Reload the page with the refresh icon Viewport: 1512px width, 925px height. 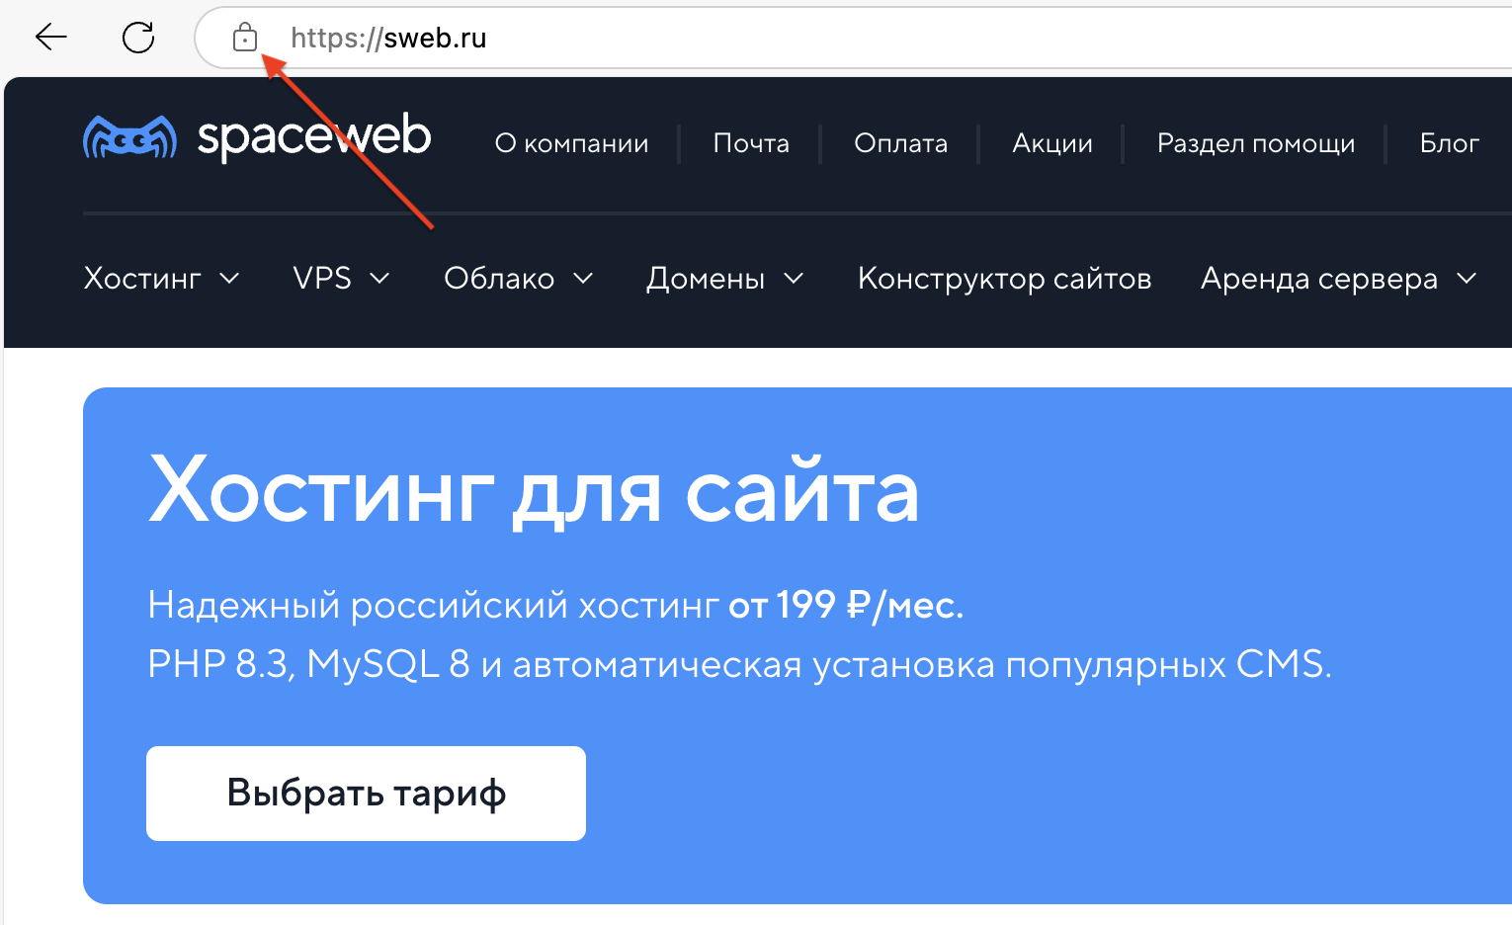coord(138,38)
